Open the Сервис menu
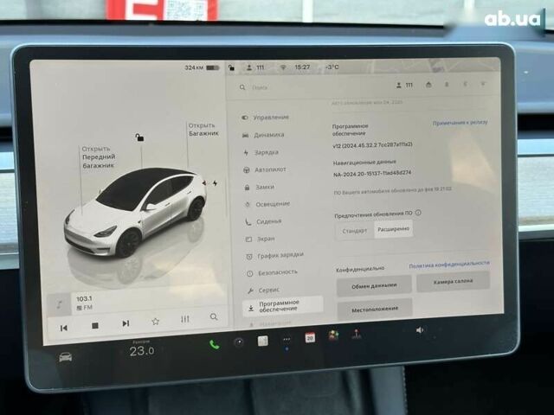 [264, 290]
